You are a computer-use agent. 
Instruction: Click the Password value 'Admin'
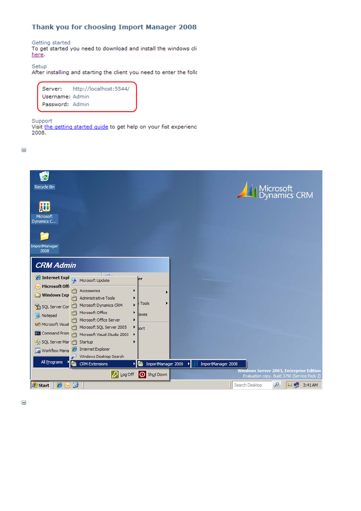point(81,104)
